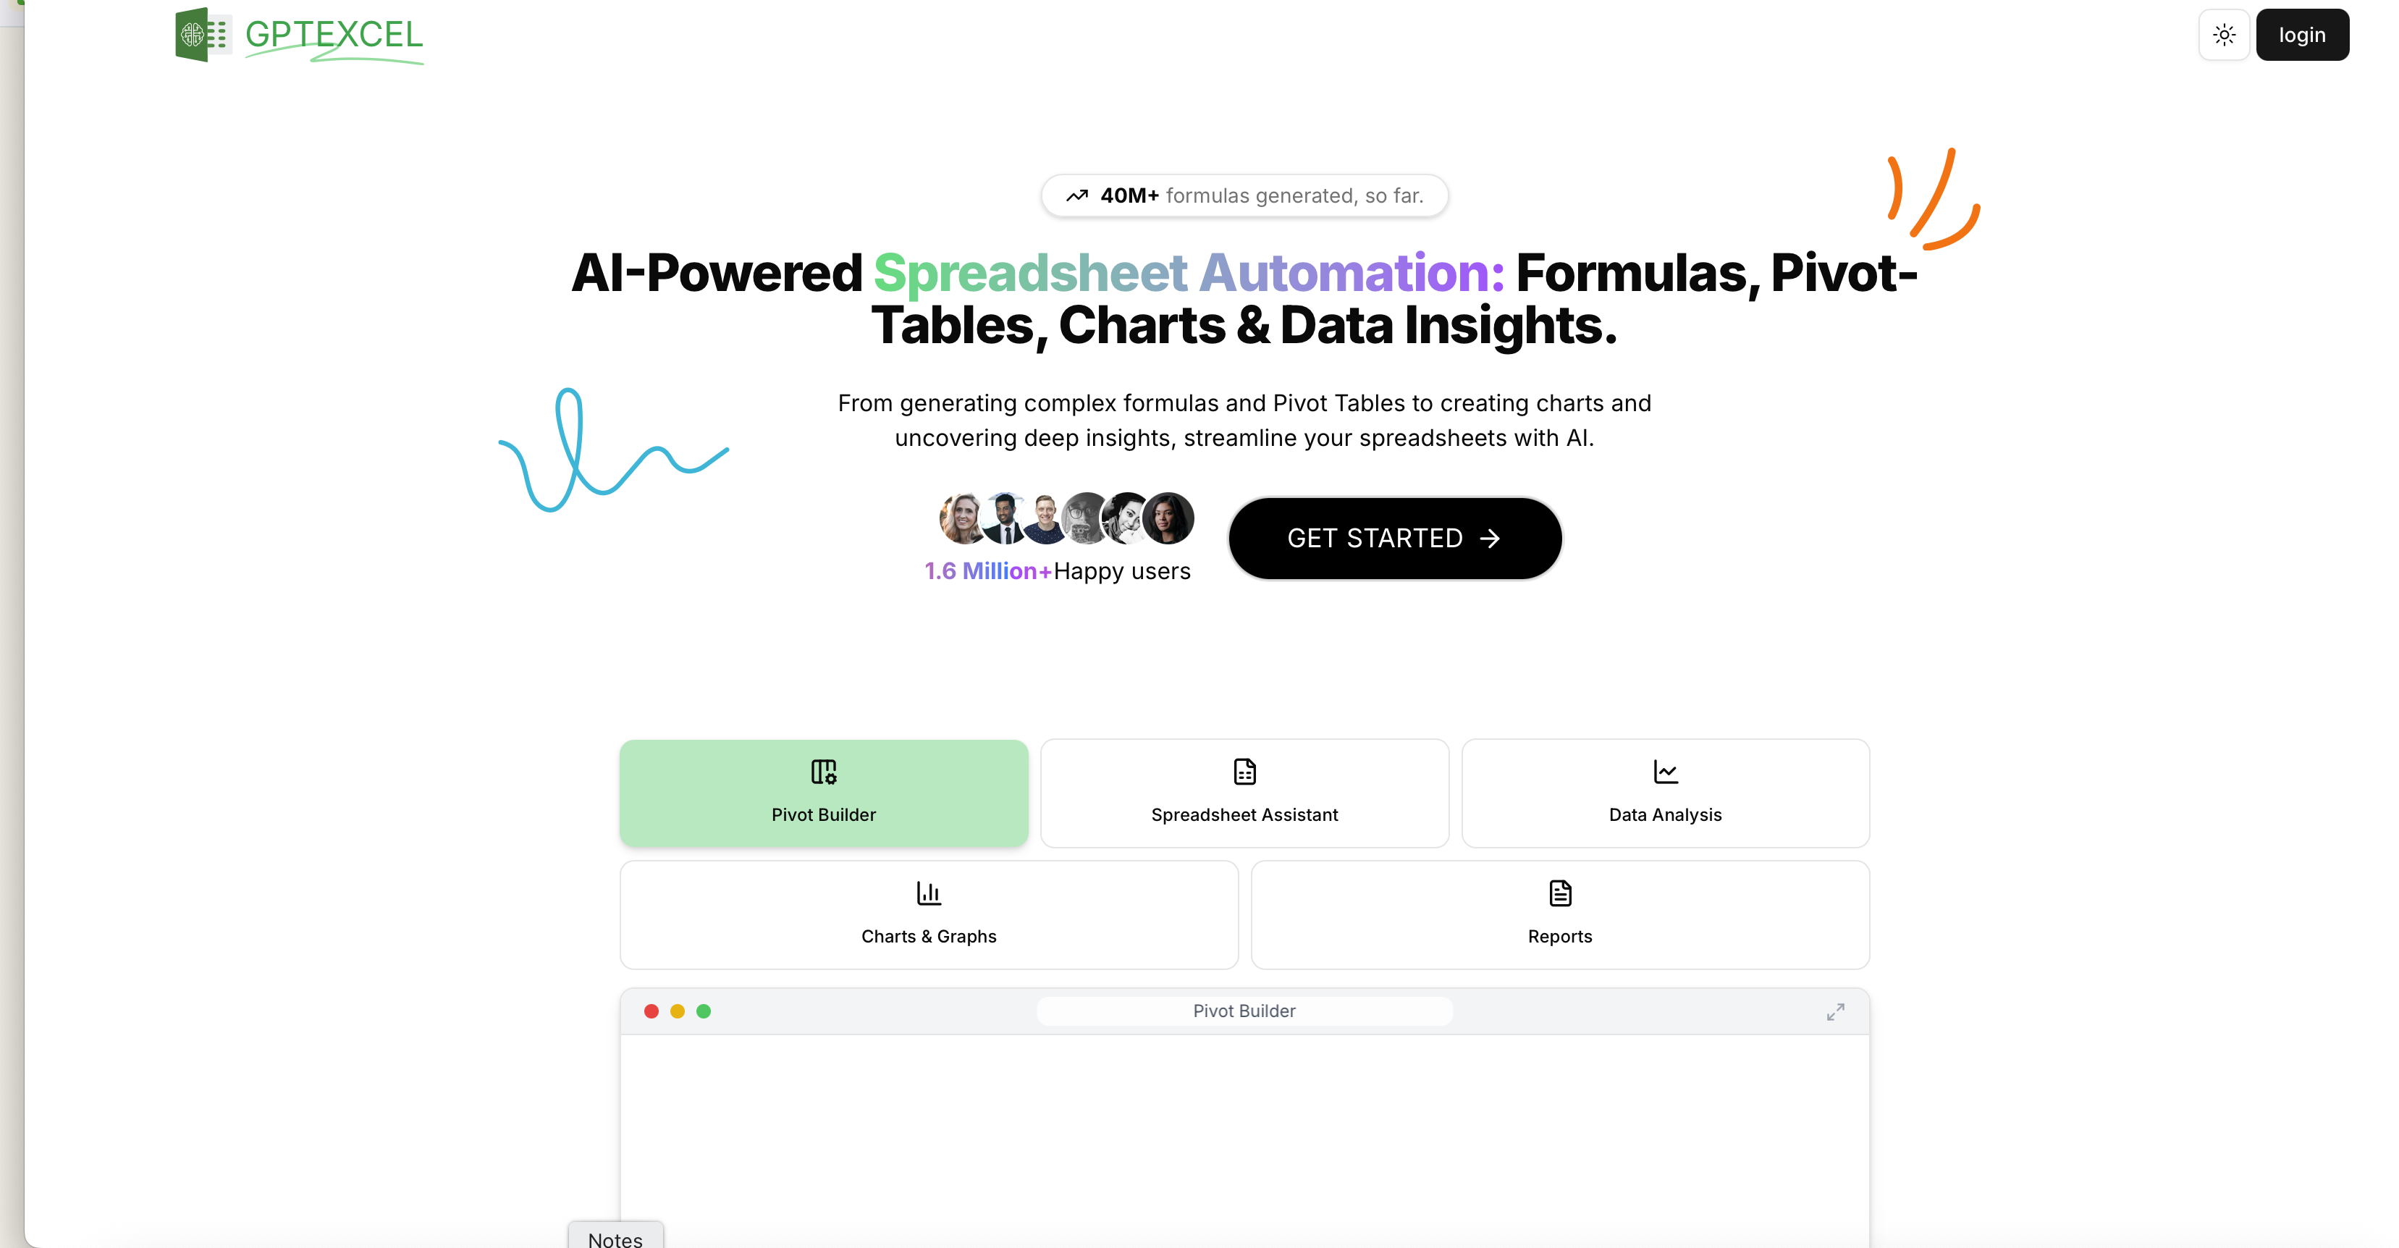Click the Charts & Graphs bar chart icon
Viewport: 2399px width, 1248px height.
(929, 894)
